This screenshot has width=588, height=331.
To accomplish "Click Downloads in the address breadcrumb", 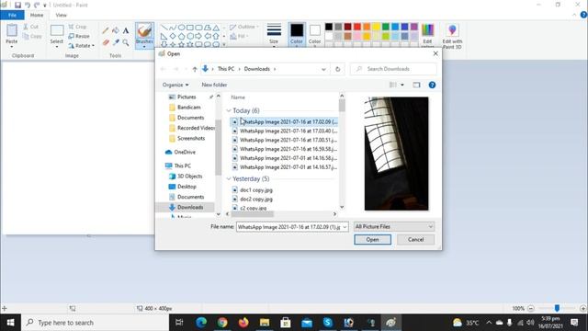I will 257,69.
